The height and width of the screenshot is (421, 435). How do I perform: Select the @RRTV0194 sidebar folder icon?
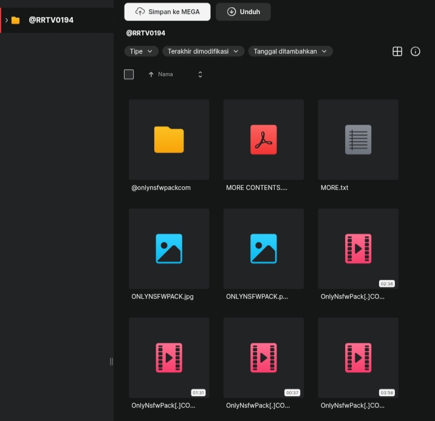coord(16,20)
